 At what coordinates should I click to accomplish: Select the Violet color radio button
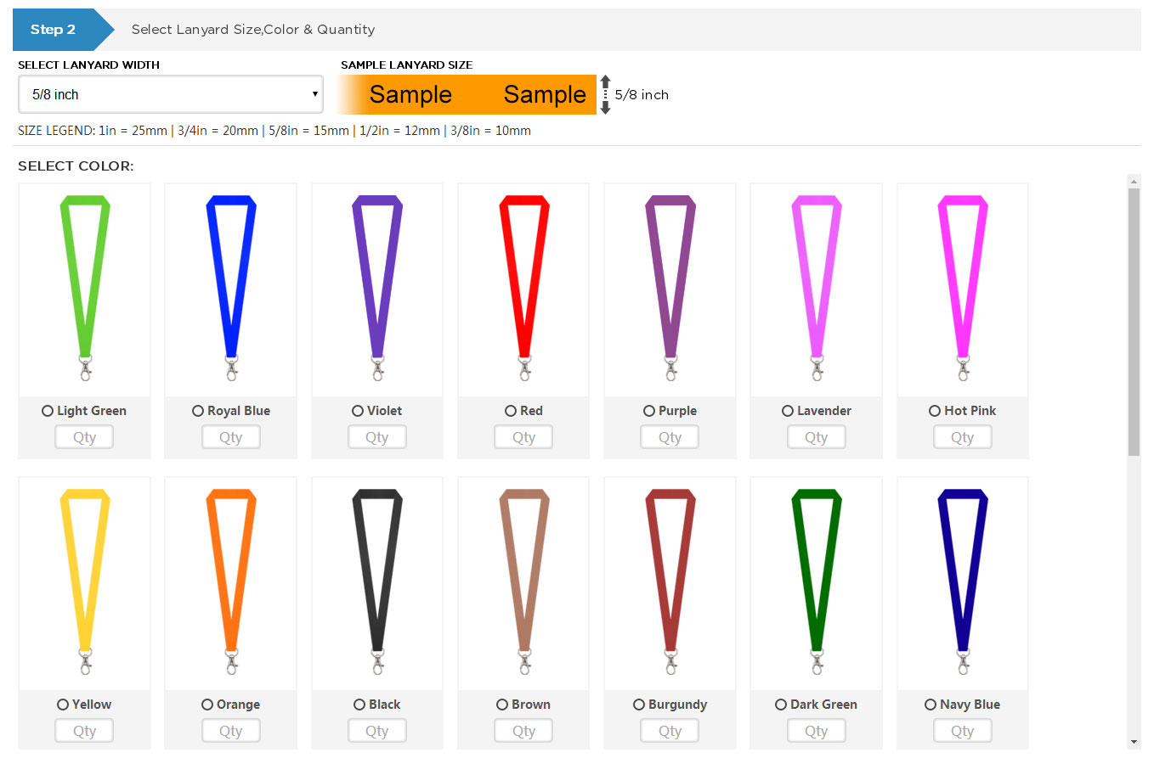tap(358, 411)
